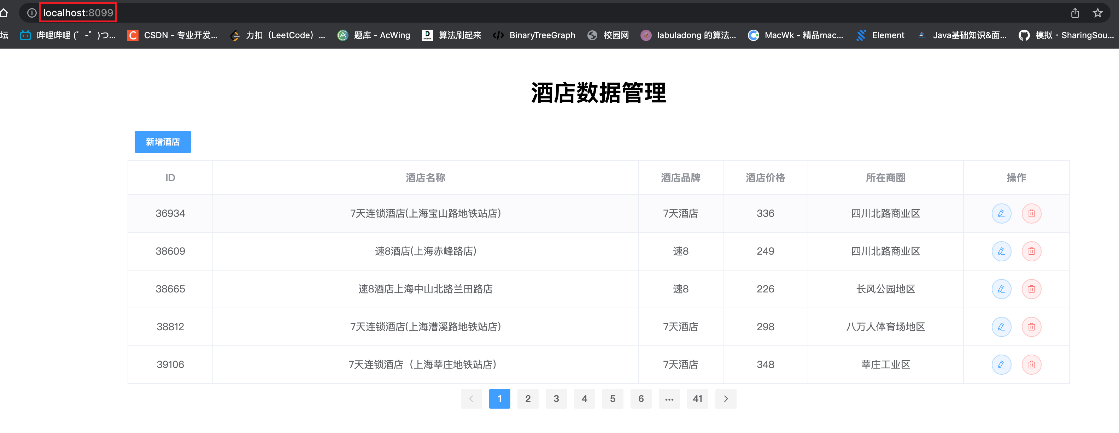The image size is (1119, 433).
Task: View site info icon in address bar
Action: point(31,13)
